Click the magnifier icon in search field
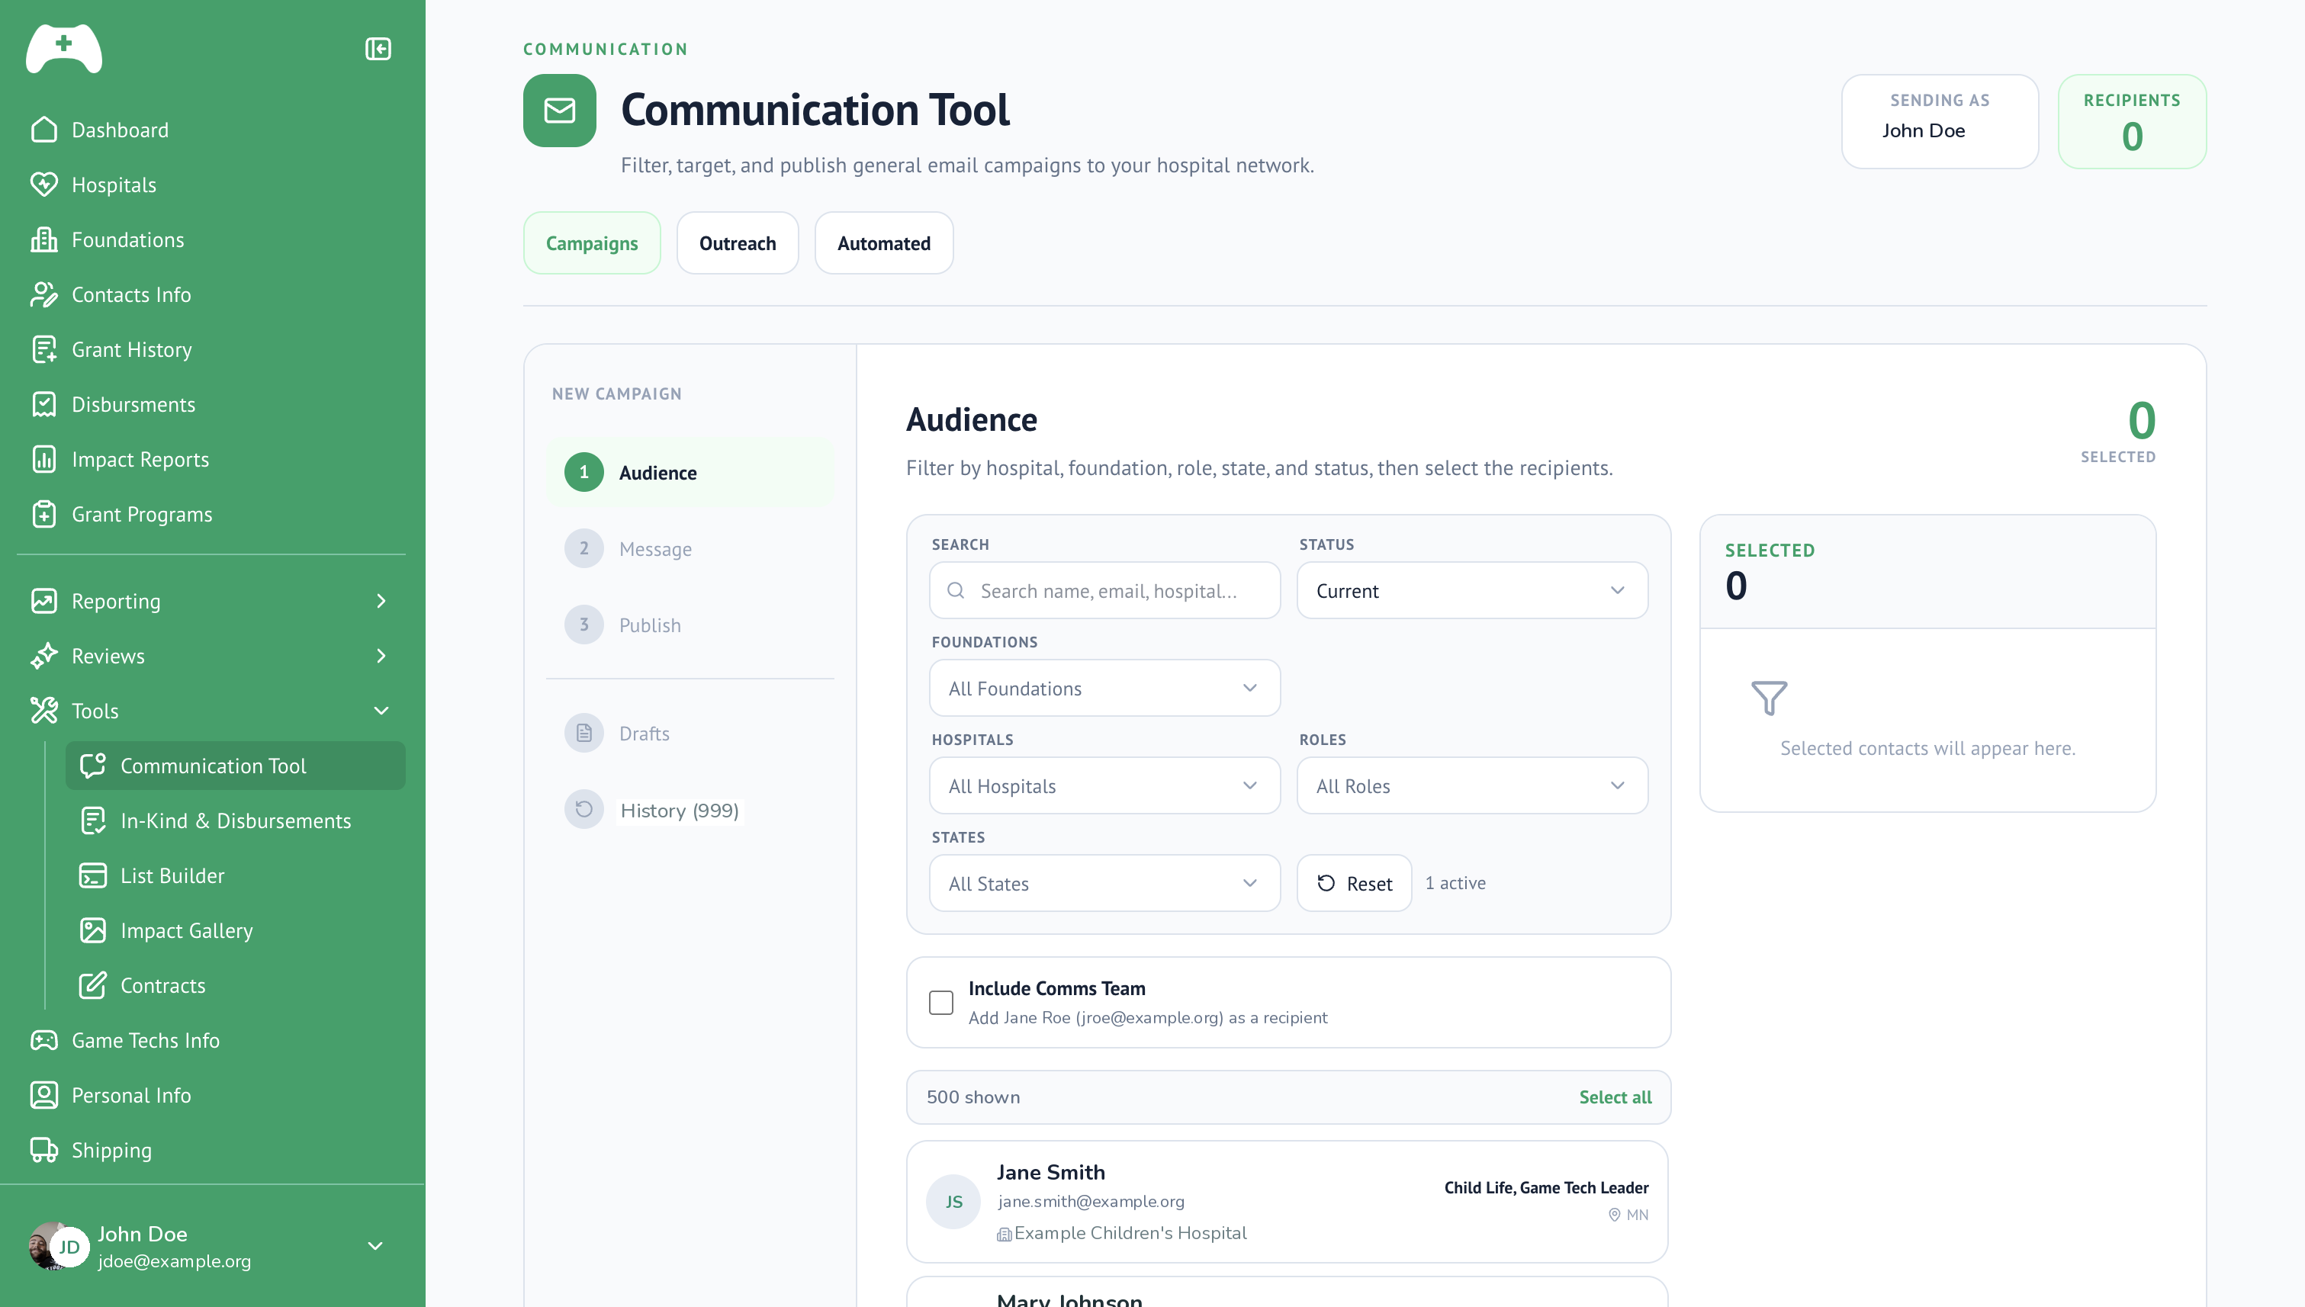The width and height of the screenshot is (2305, 1307). [956, 589]
